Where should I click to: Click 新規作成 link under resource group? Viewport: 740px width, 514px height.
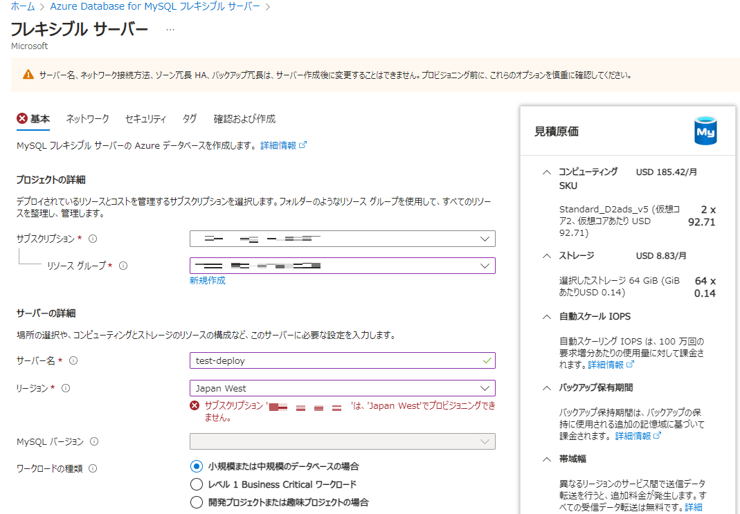click(207, 281)
